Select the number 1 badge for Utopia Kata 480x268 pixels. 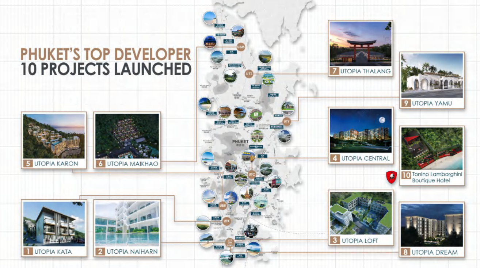click(28, 252)
